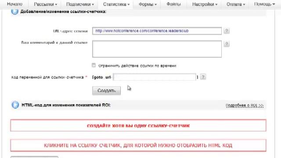
Task: Open the Помощь dropdown menu
Action: tap(264, 4)
